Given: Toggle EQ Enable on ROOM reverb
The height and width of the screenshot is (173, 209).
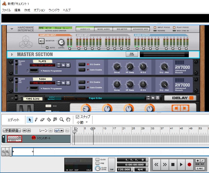Looking at the screenshot, I should 82,82.
